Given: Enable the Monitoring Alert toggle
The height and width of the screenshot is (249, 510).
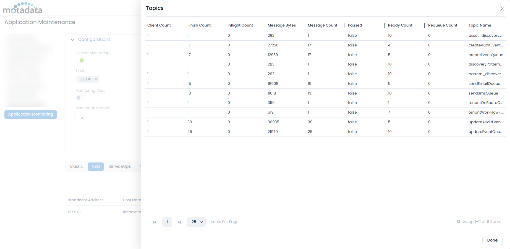Looking at the screenshot, I should (x=80, y=98).
